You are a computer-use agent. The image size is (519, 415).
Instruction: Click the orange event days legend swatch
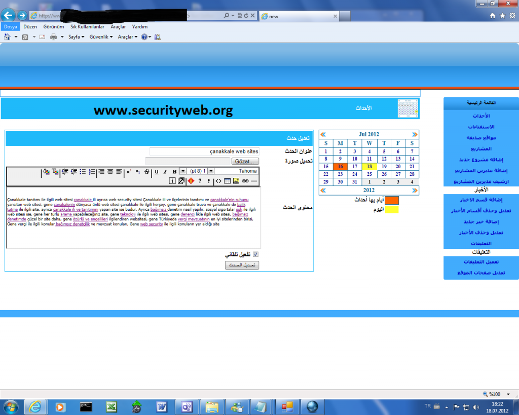(x=392, y=200)
